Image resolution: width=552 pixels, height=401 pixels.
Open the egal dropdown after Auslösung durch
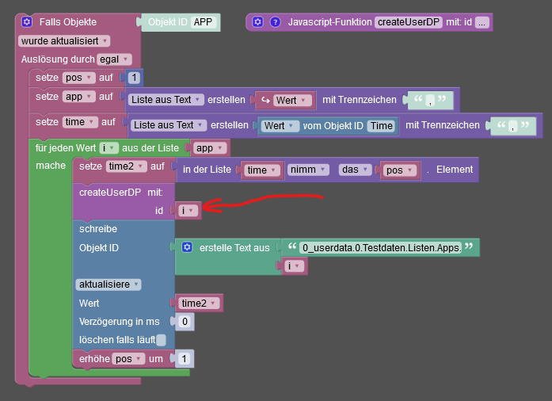pyautogui.click(x=114, y=59)
